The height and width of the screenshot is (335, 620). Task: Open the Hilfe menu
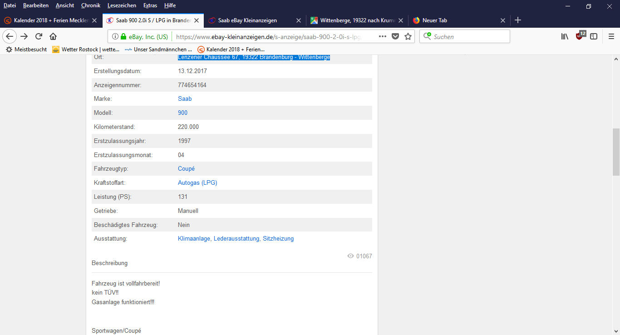(170, 5)
